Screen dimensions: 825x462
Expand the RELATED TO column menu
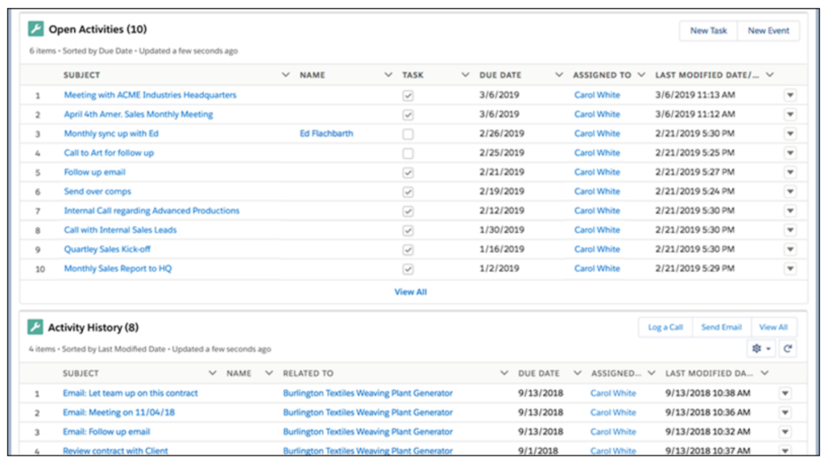point(504,373)
